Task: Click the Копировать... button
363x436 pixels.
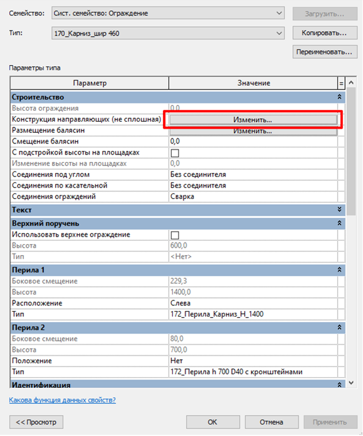Action: 325,33
